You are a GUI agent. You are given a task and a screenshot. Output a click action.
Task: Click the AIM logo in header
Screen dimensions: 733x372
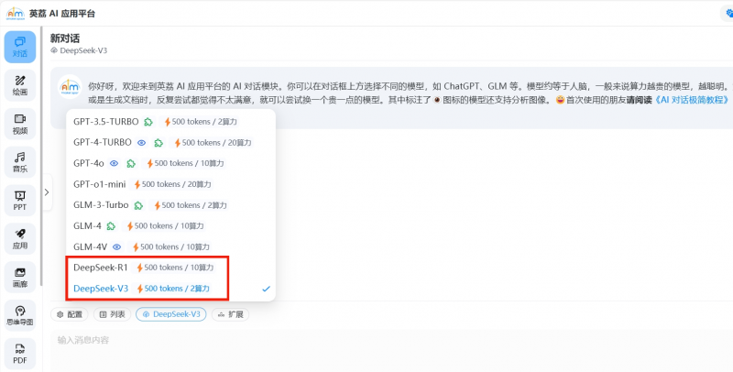15,14
